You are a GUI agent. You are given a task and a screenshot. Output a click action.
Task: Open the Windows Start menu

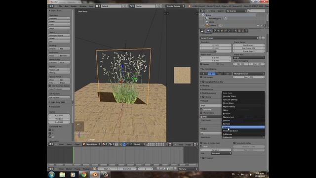[51, 175]
